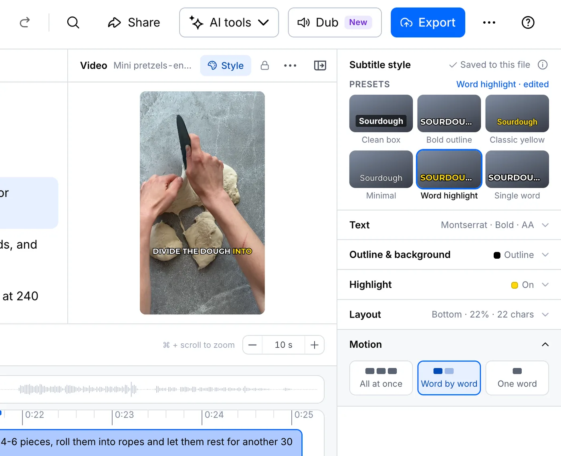Zoom in timeline with plus button
This screenshot has width=561, height=456.
(315, 345)
